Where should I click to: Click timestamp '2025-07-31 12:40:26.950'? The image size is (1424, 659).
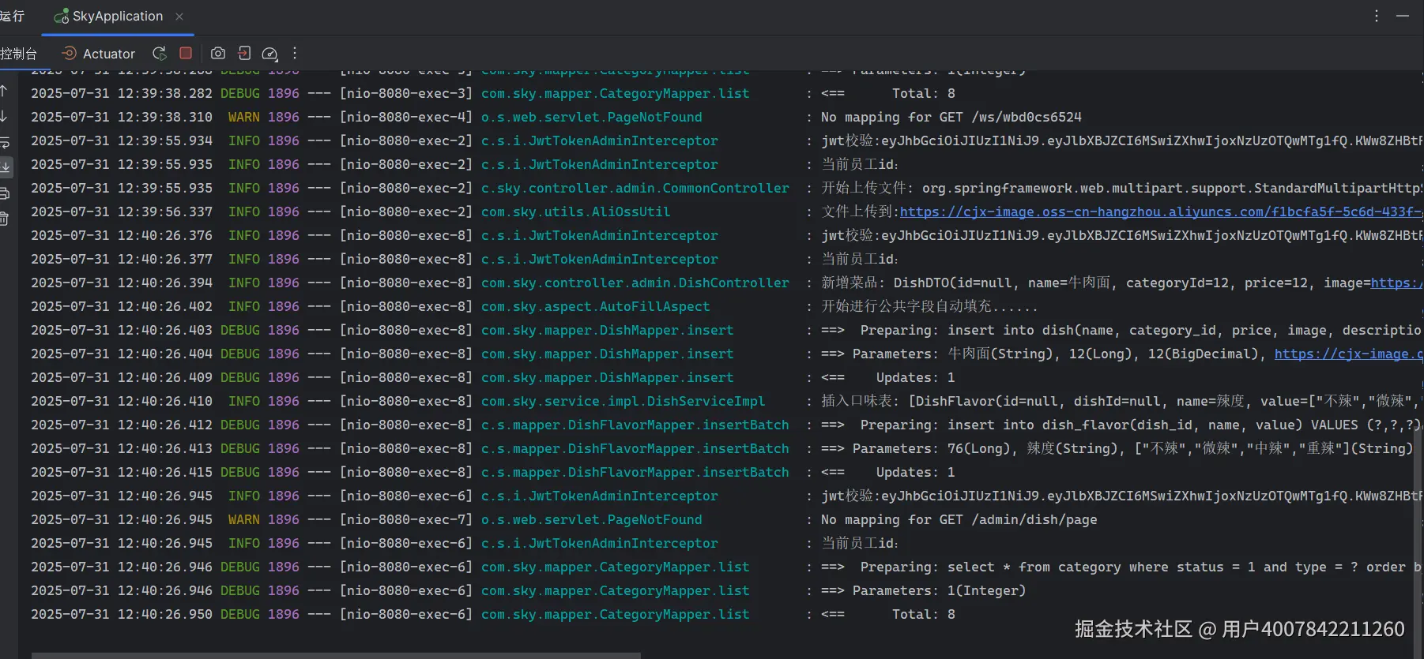[x=122, y=614]
